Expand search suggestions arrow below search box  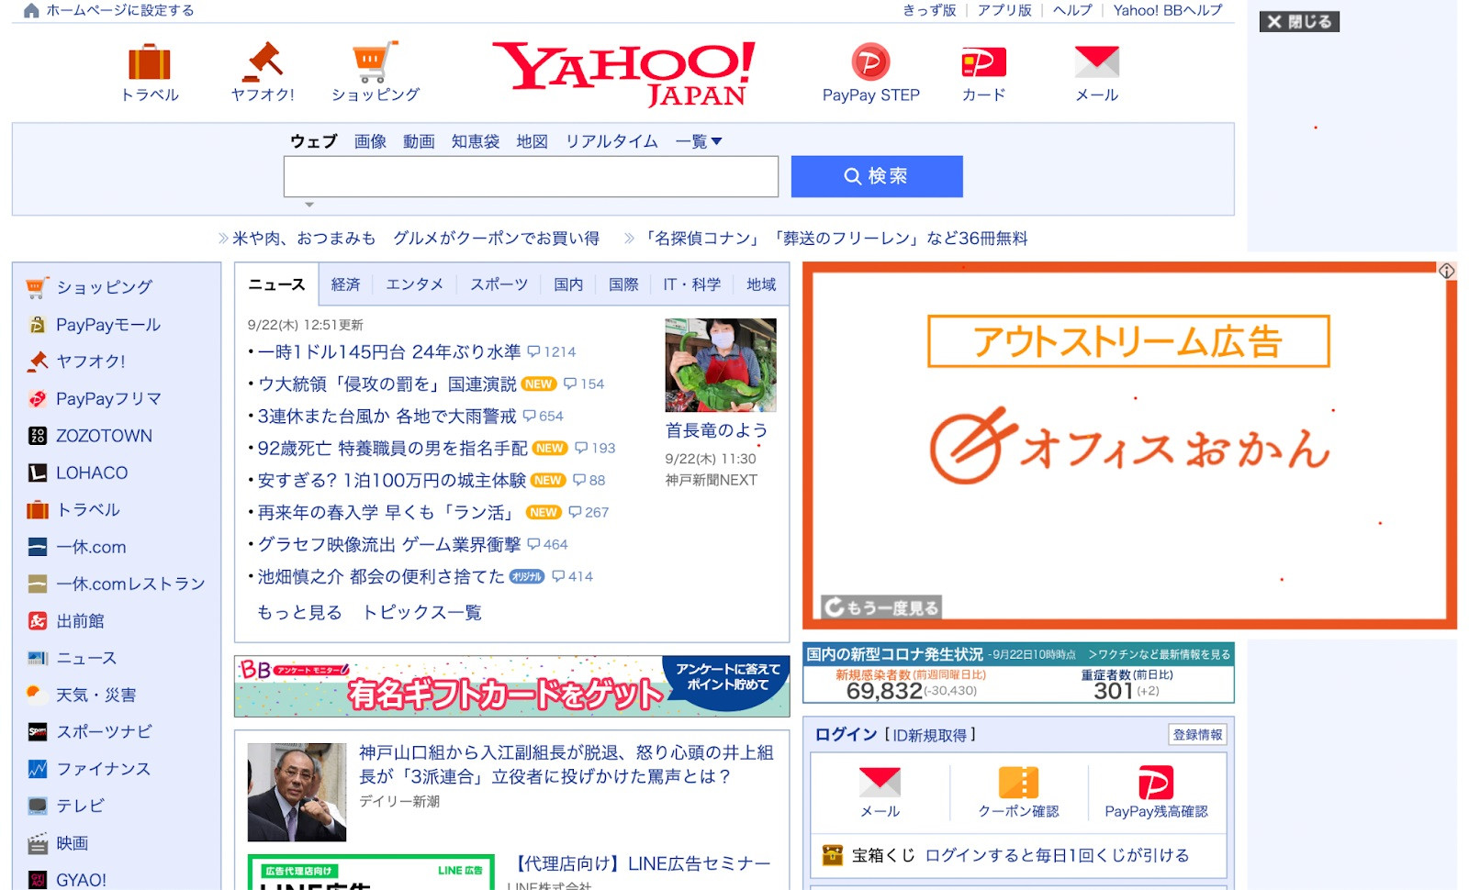(309, 205)
